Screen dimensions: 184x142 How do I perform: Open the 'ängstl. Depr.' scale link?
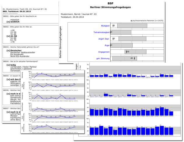pos(103,38)
